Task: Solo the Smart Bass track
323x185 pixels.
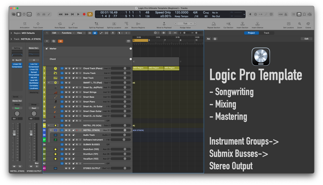Action: click(69, 97)
